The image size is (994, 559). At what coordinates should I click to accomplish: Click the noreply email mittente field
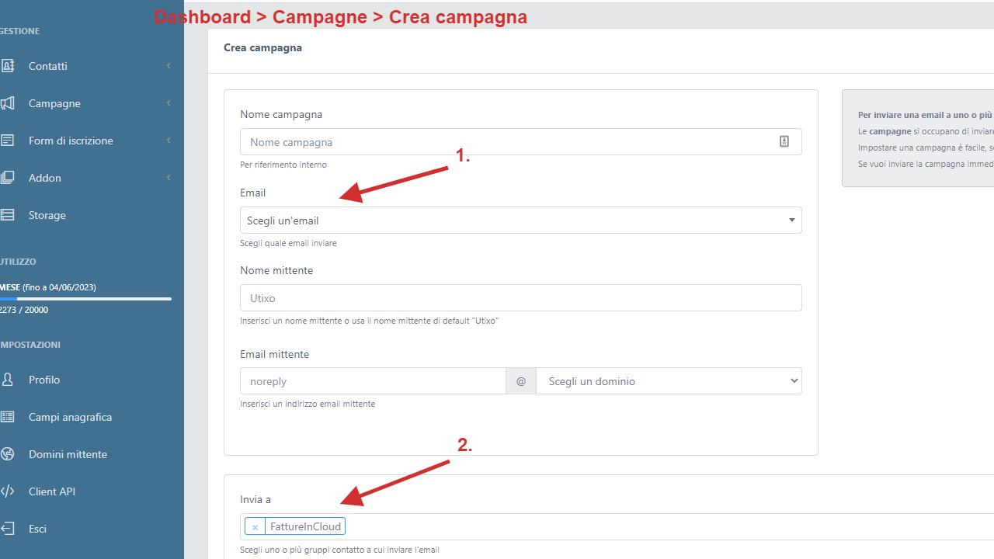[373, 381]
